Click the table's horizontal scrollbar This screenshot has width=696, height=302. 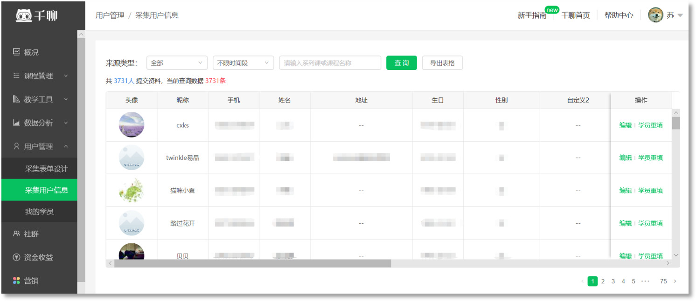click(x=252, y=264)
